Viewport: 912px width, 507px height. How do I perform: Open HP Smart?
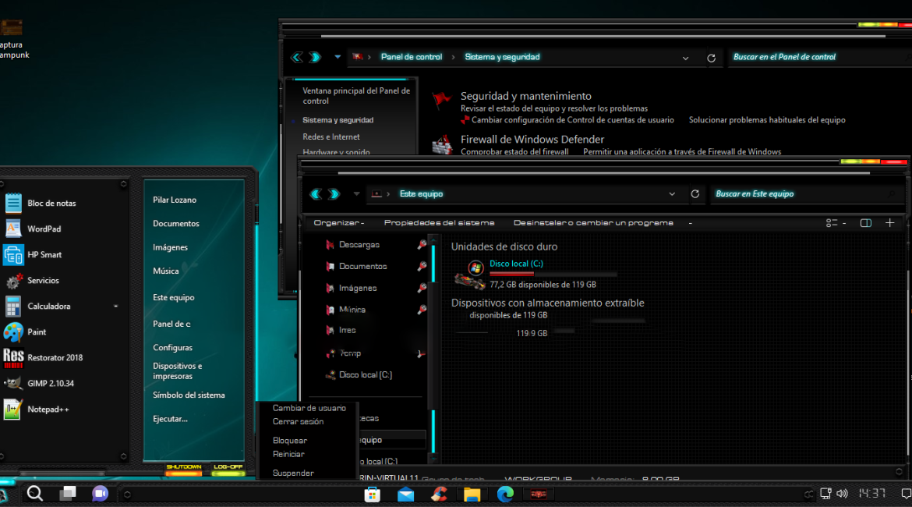point(42,254)
